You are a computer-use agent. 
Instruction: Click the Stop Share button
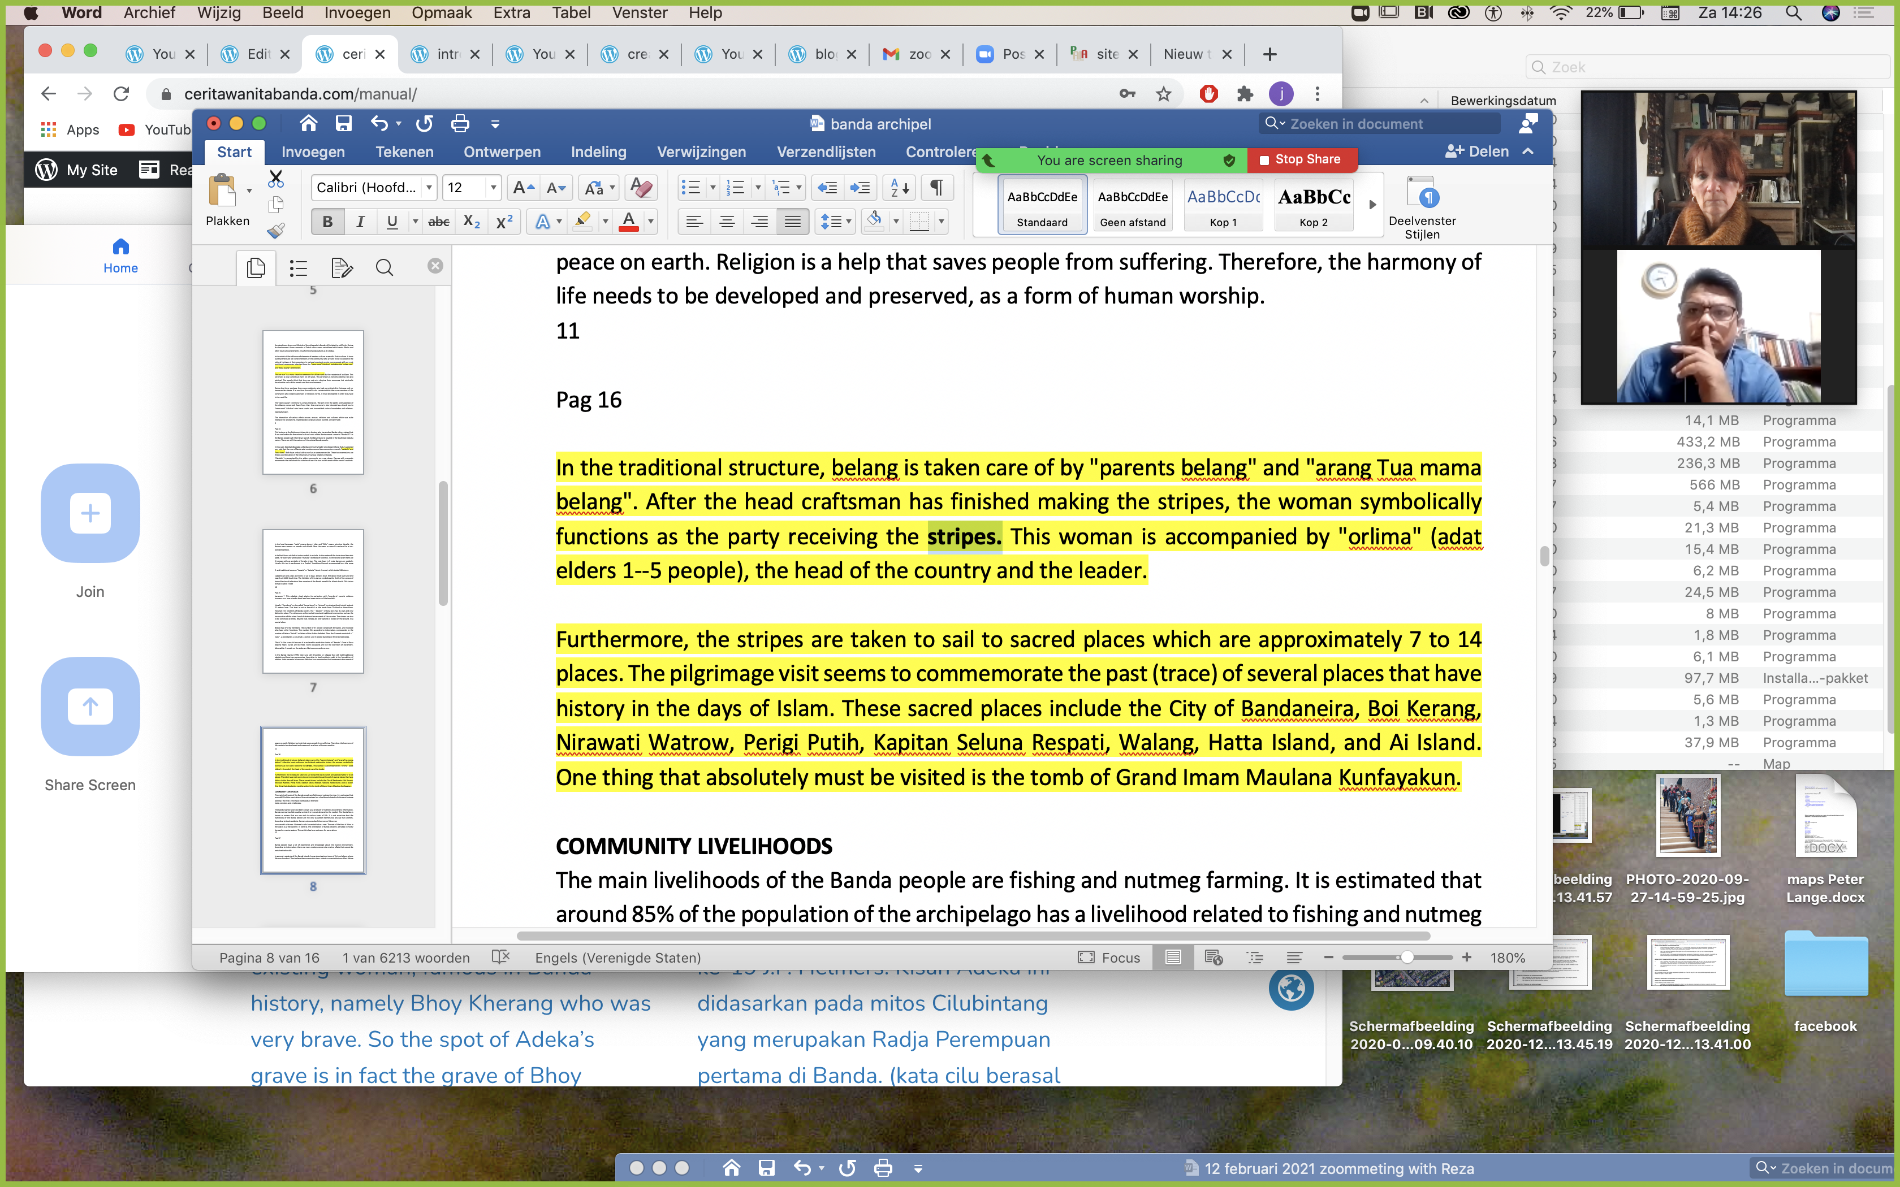tap(1300, 159)
